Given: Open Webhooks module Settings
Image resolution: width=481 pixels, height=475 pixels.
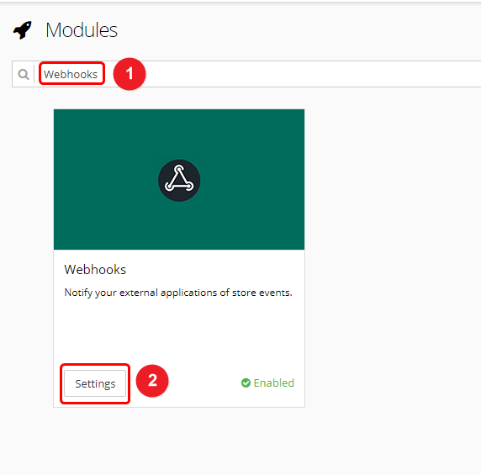Looking at the screenshot, I should point(95,383).
